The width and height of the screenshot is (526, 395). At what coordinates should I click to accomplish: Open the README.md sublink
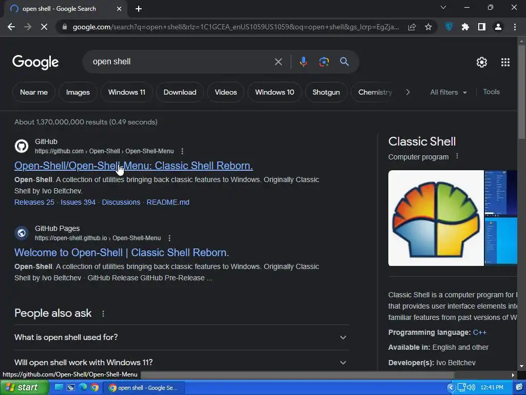168,202
